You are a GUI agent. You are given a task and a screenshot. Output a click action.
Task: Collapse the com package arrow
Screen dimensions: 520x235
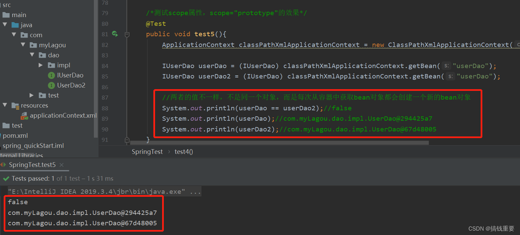14,35
